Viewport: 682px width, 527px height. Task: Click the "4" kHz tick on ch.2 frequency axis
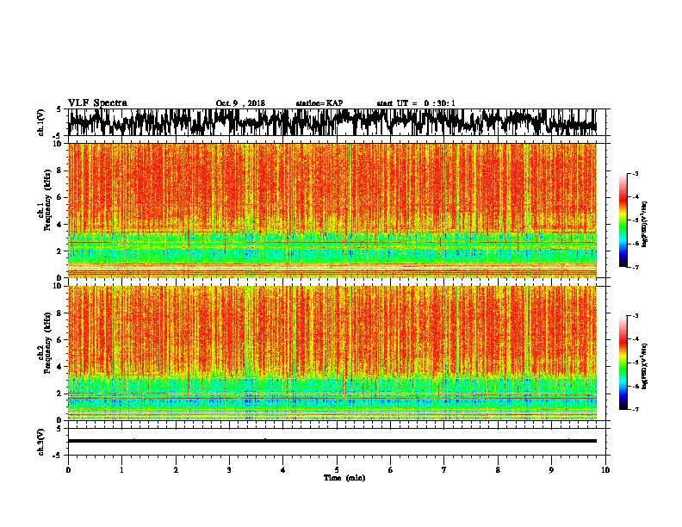pyautogui.click(x=61, y=367)
